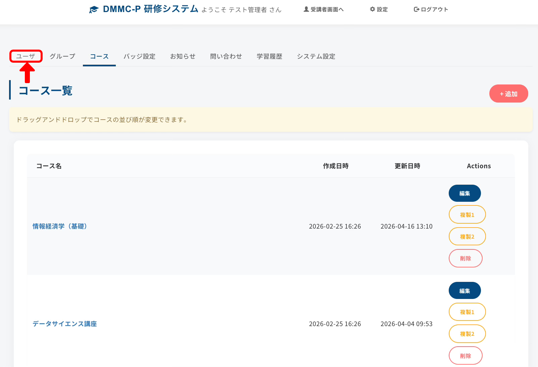538x367 pixels.
Task: Go to the バッジ設定 tab
Action: 139,56
